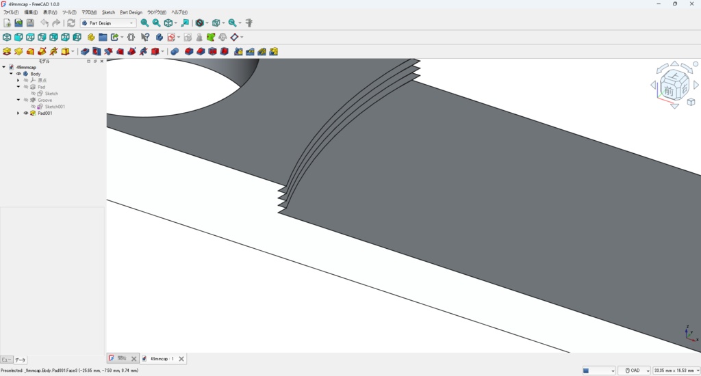The image size is (701, 376).
Task: Collapse the Groove tree node
Action: click(18, 100)
